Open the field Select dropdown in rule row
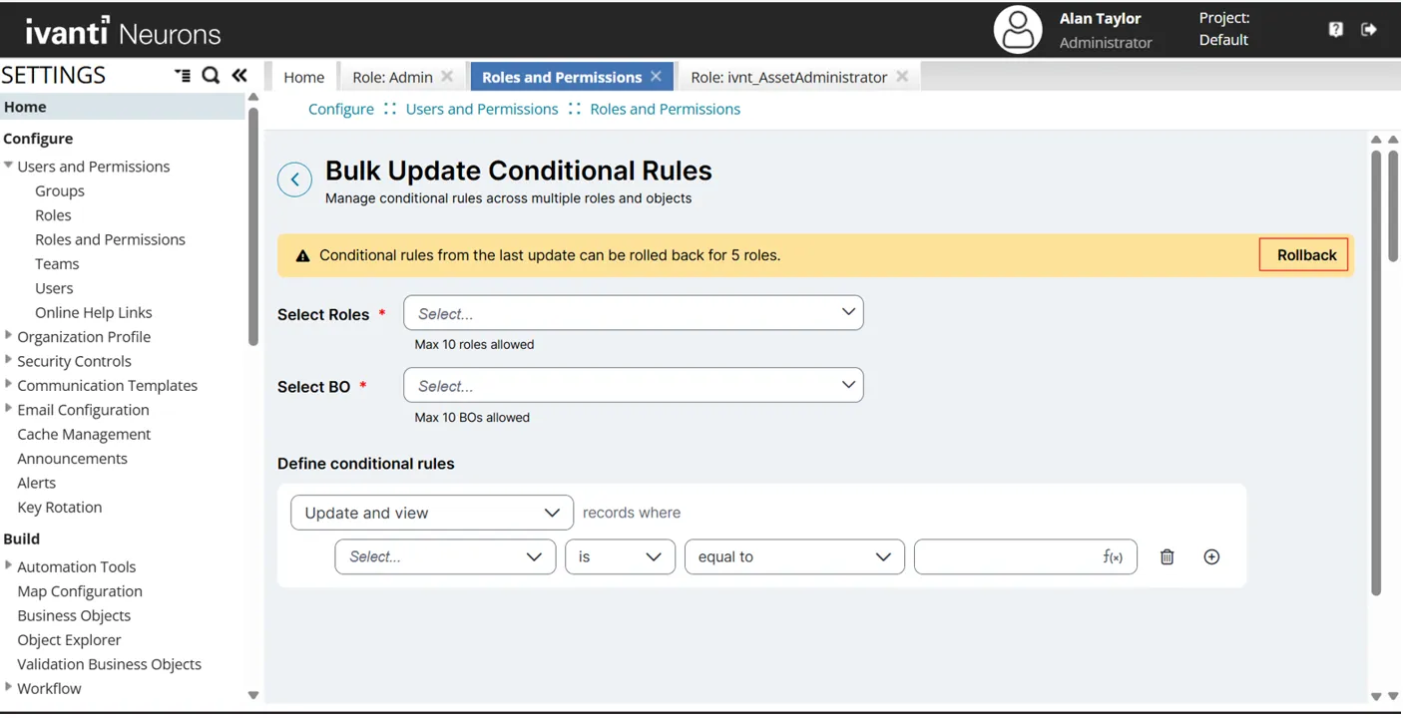The image size is (1403, 718). tap(445, 557)
